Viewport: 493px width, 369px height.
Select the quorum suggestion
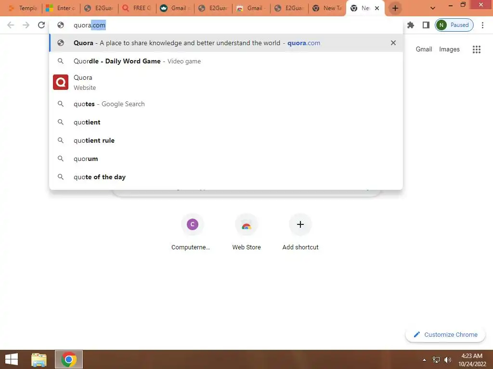coord(226,159)
